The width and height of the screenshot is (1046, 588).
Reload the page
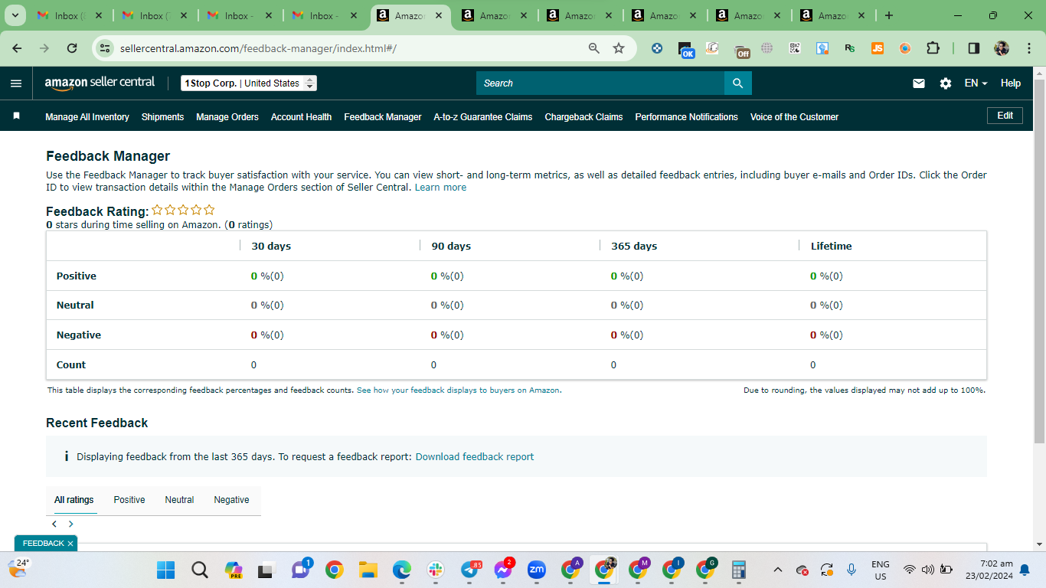[x=72, y=48]
